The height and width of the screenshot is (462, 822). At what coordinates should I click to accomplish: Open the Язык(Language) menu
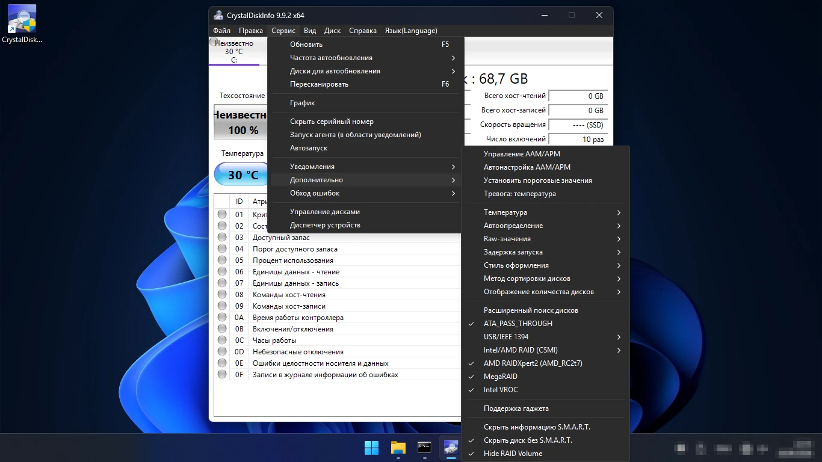click(411, 31)
